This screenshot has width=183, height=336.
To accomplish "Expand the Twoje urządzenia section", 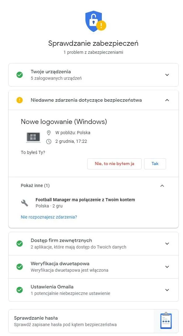I will 167,75.
